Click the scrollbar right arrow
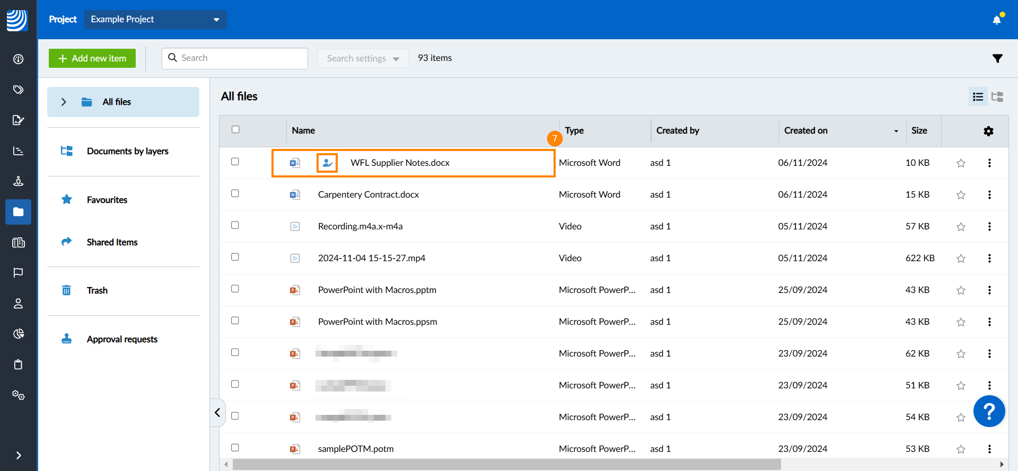The height and width of the screenshot is (471, 1018). coord(1002,464)
